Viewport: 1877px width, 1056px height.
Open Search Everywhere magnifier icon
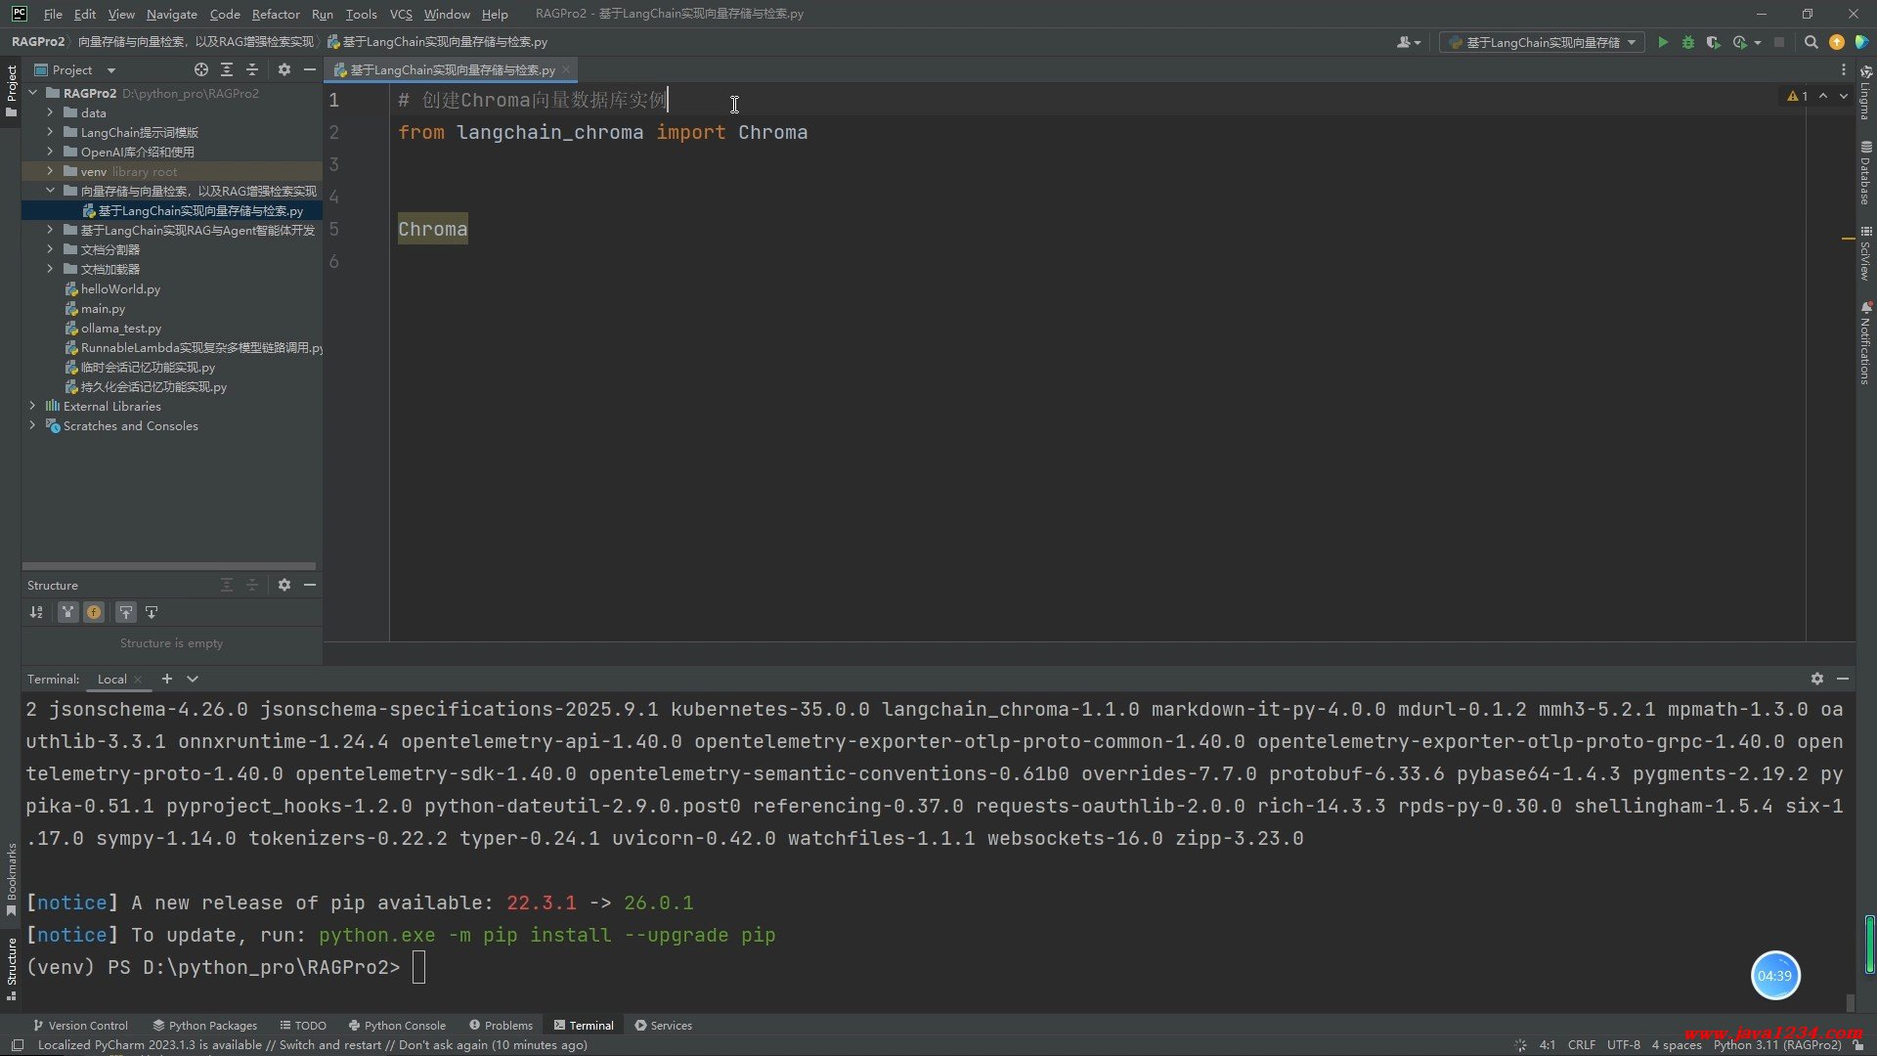pos(1811,42)
